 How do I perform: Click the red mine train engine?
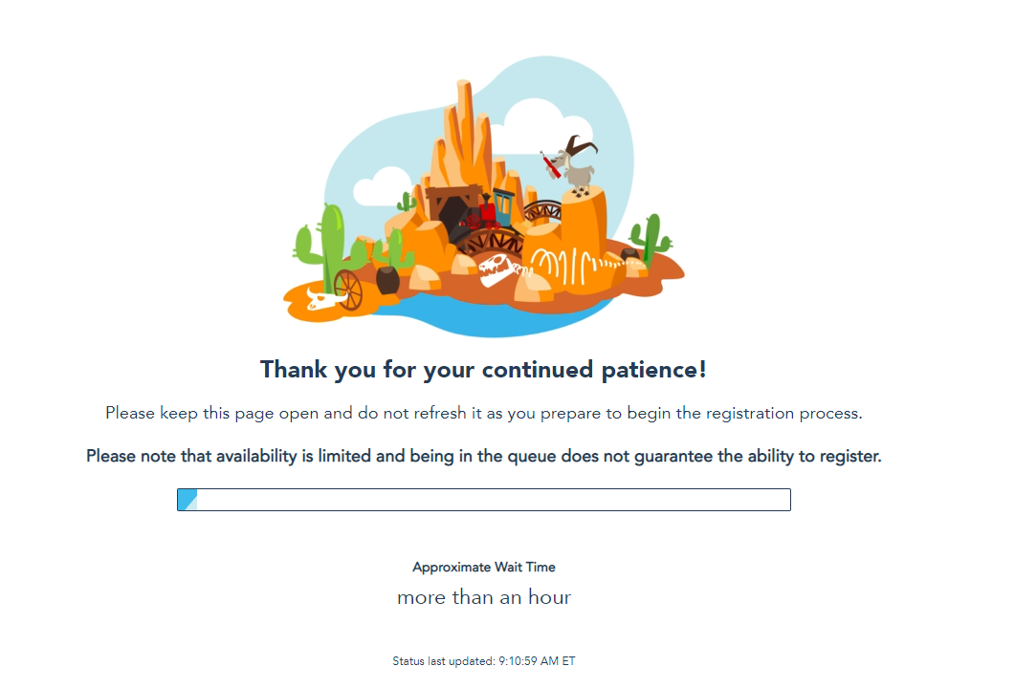pyautogui.click(x=486, y=216)
